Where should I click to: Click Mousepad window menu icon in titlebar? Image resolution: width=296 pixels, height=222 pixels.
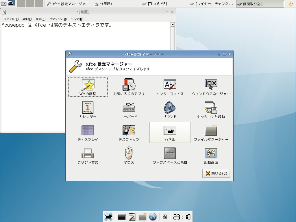point(4,12)
